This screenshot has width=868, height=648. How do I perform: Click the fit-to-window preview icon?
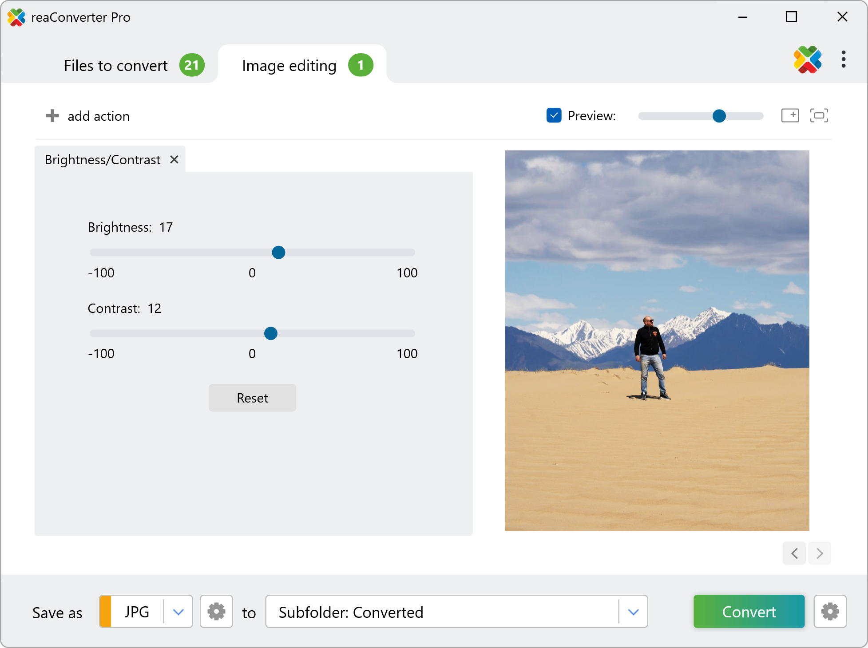click(819, 115)
